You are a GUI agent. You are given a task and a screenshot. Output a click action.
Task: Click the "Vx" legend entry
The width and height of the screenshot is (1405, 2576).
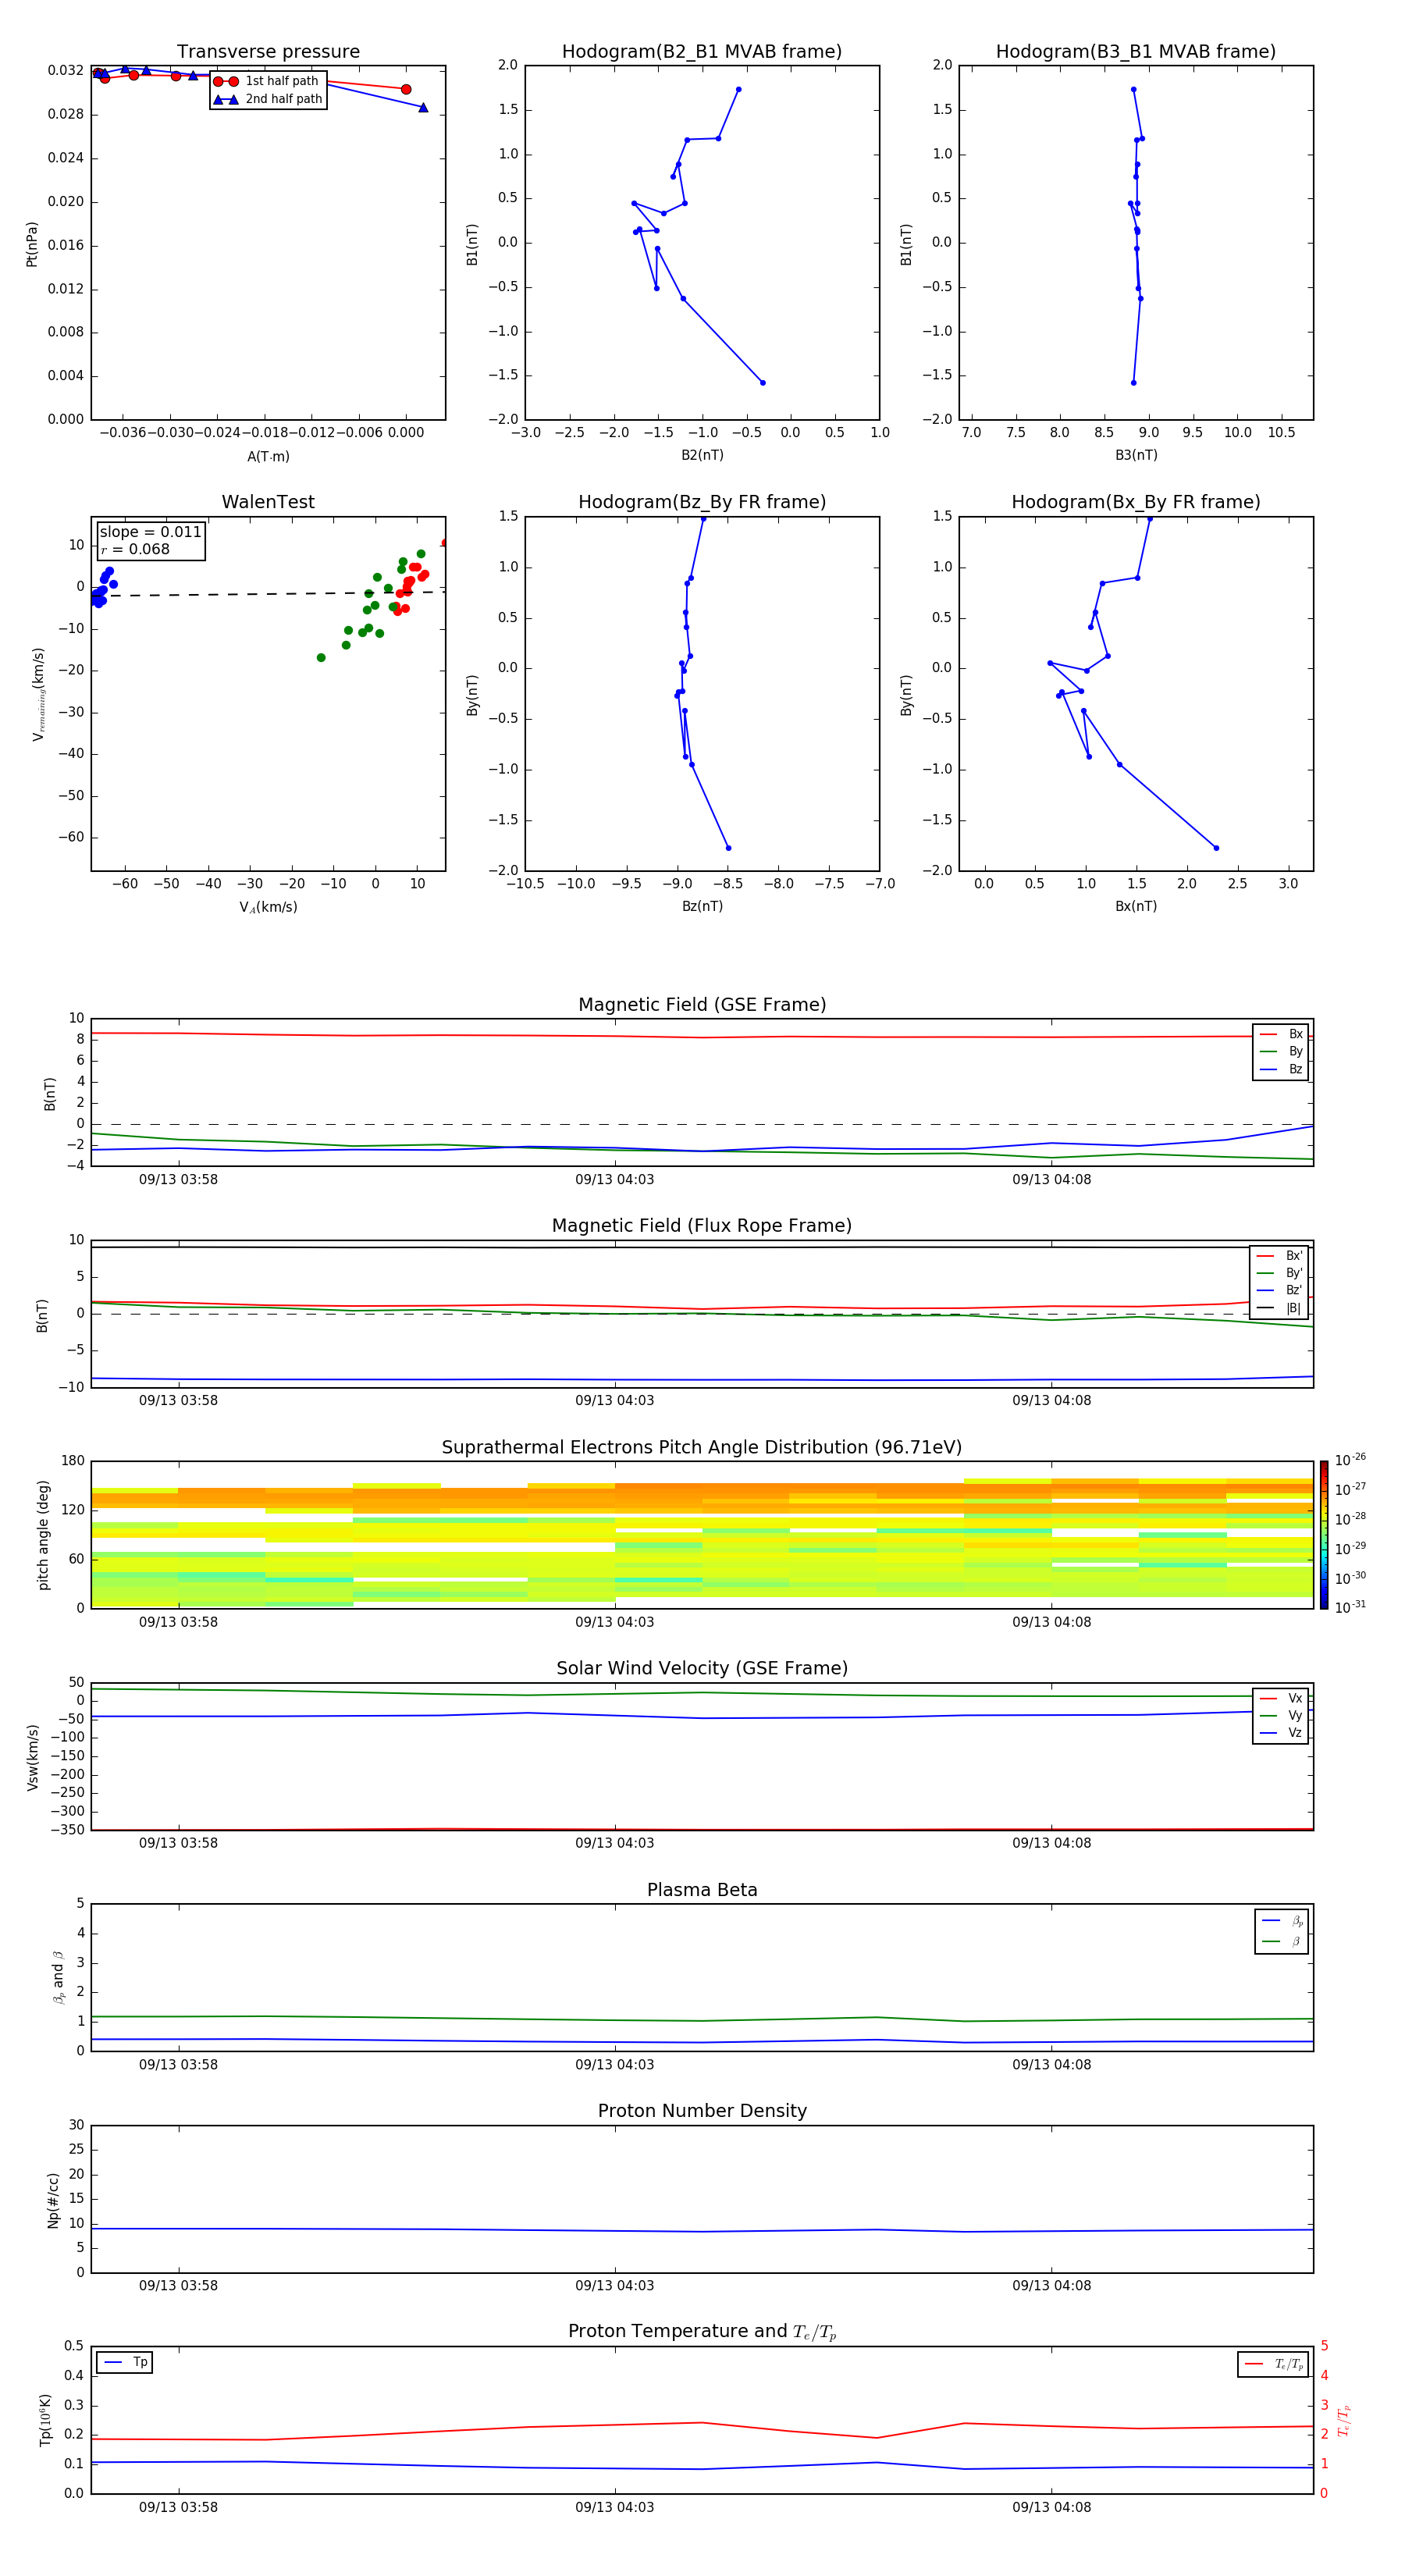pos(1281,1699)
